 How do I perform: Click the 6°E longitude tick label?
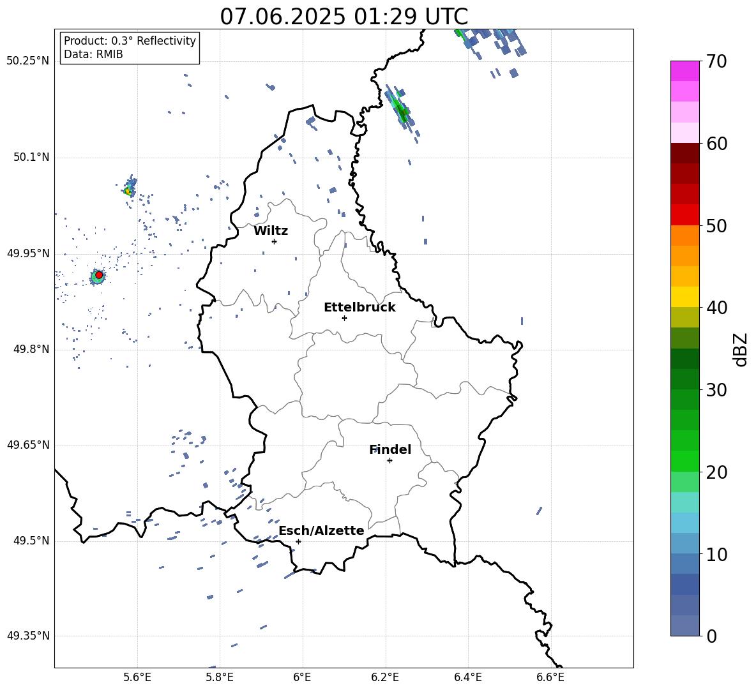tap(302, 677)
